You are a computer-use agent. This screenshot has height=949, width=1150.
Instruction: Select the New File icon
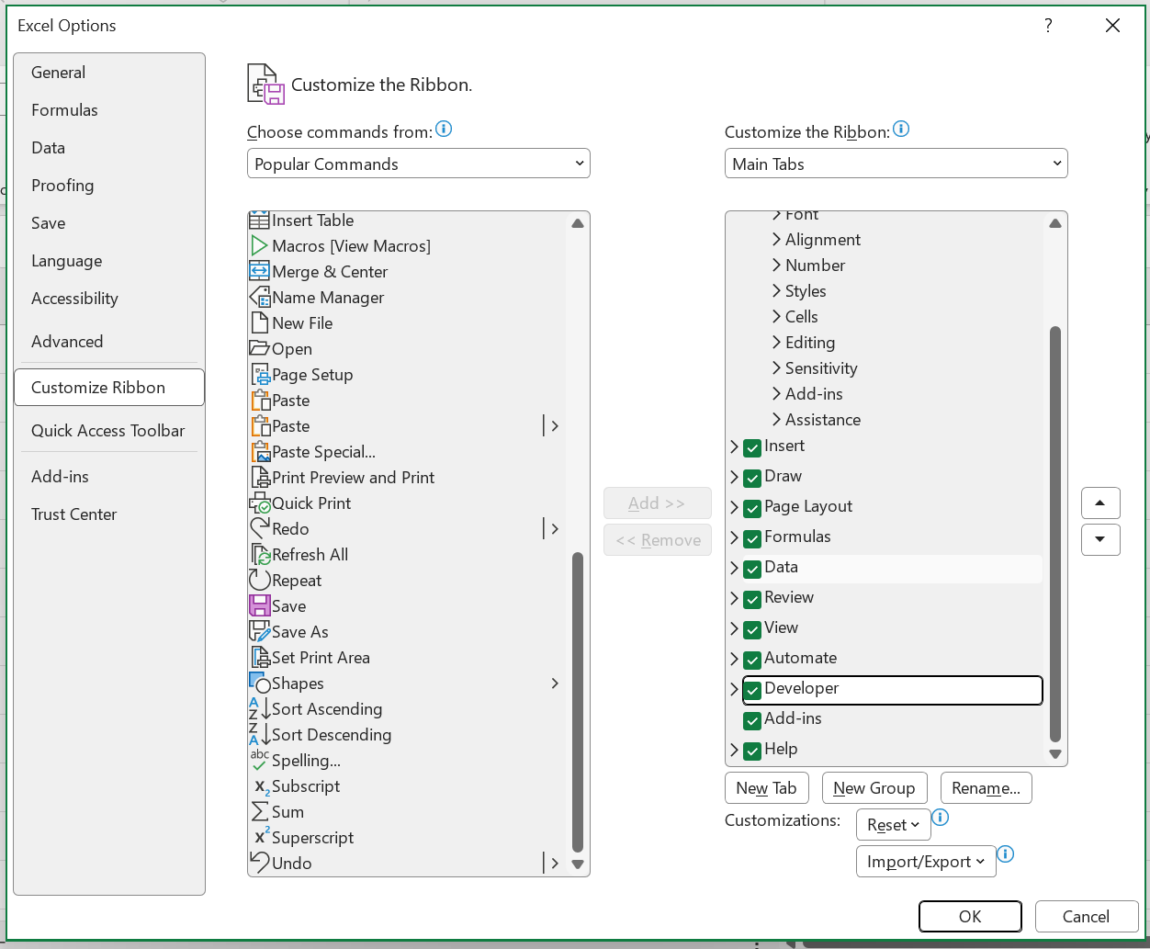coord(259,323)
